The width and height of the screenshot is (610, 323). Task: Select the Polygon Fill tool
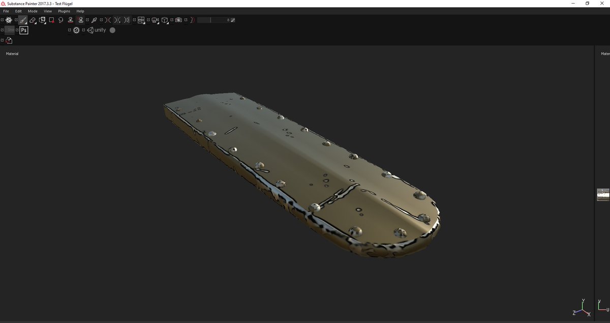[x=52, y=20]
